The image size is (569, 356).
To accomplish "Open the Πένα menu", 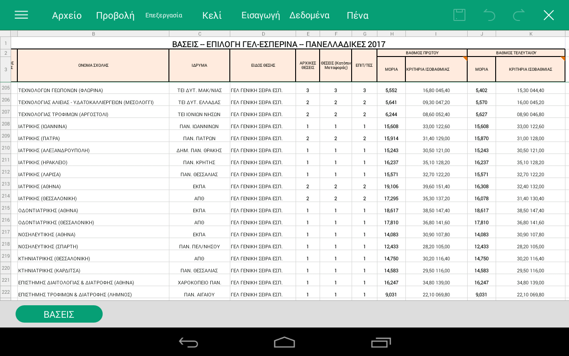I will (x=357, y=16).
